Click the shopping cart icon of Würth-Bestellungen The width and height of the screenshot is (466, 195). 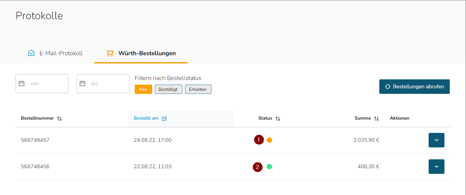point(110,53)
